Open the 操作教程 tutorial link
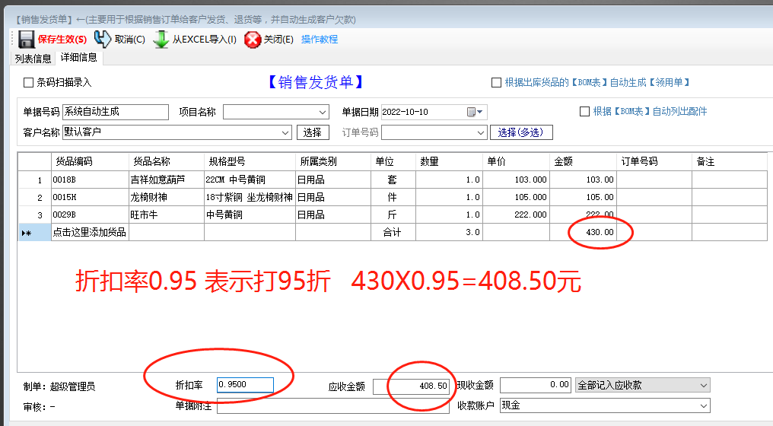The width and height of the screenshot is (773, 426). click(x=320, y=40)
